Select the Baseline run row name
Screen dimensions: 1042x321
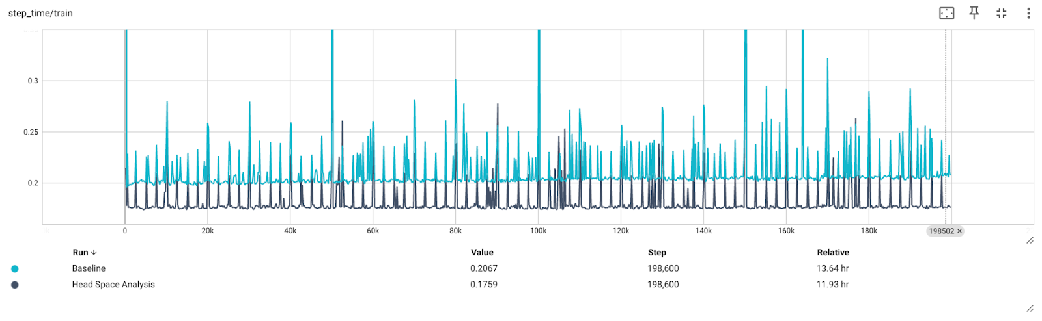89,269
